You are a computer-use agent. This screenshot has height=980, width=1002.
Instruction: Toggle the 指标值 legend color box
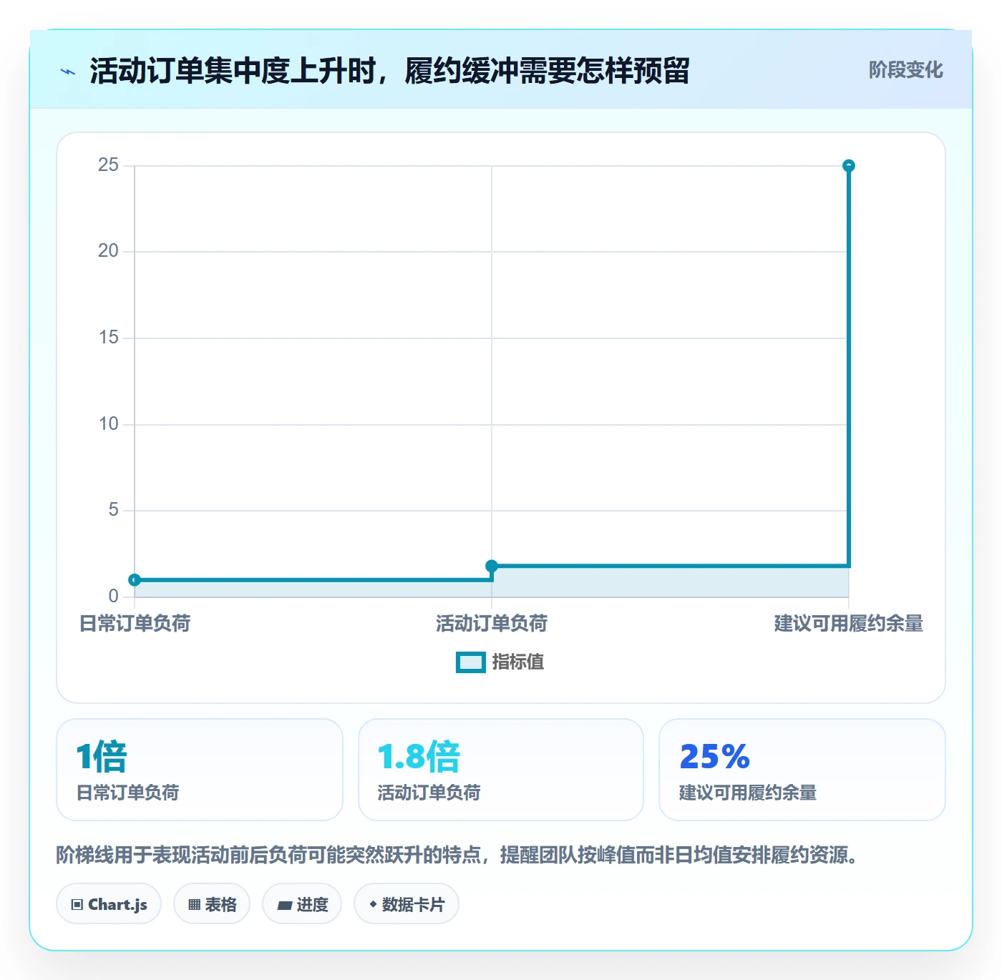[x=471, y=662]
